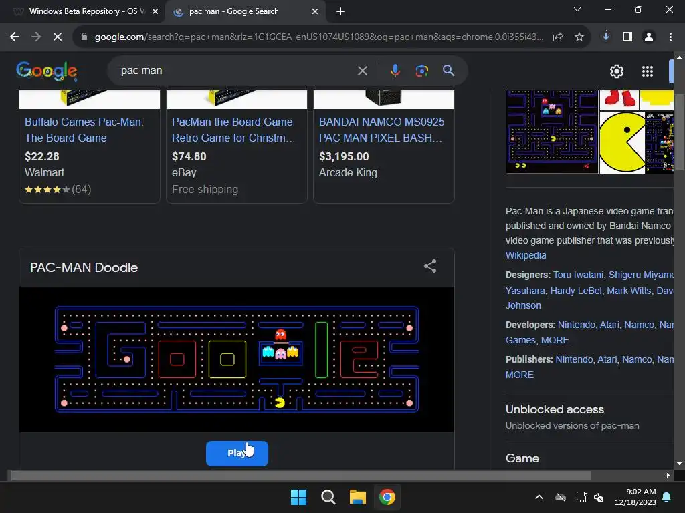Click the $3,195.00 price text

[x=344, y=156]
